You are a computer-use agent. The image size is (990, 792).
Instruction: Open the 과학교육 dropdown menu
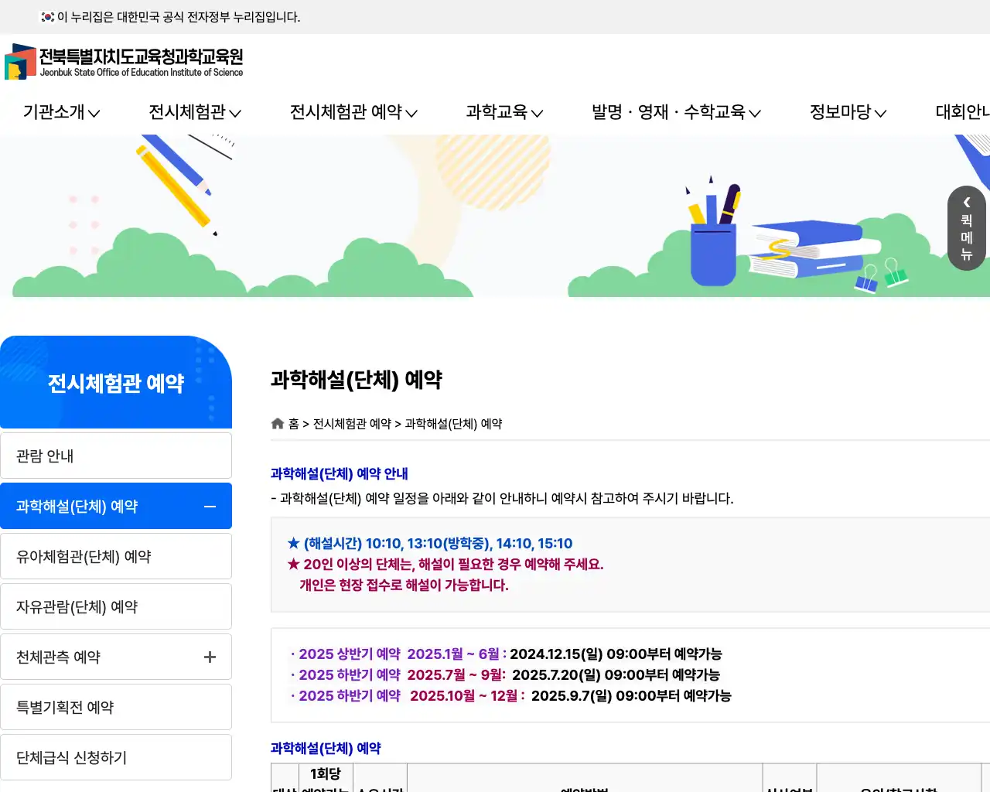tap(499, 112)
